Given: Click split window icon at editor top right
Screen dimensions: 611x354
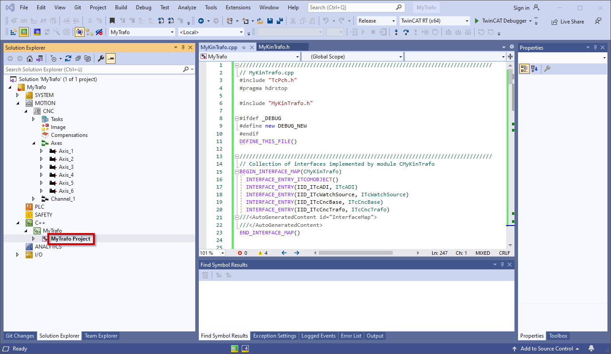Looking at the screenshot, I should 510,57.
